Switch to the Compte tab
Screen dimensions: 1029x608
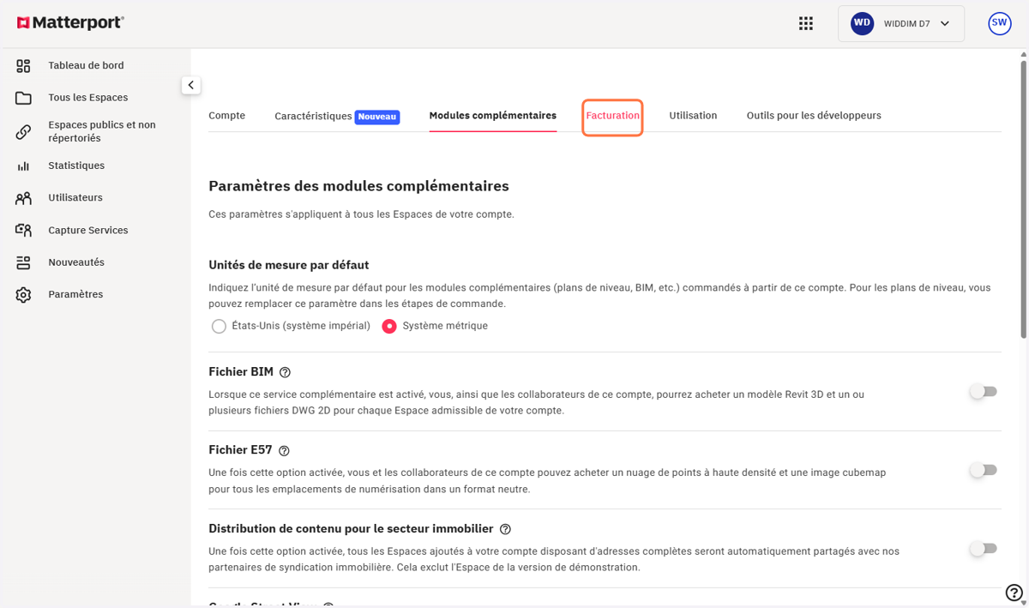pos(227,116)
